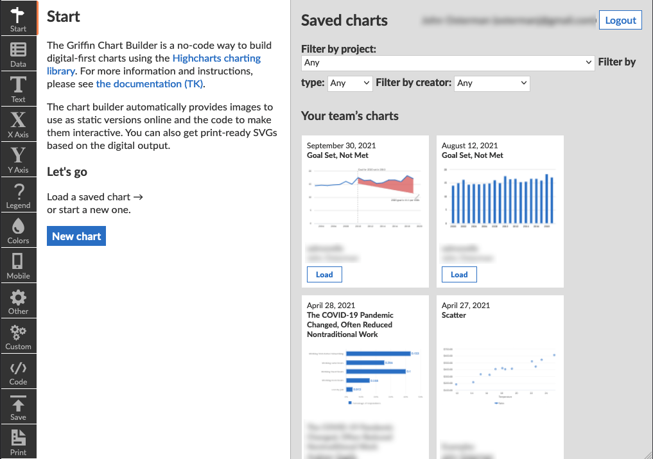This screenshot has height=459, width=653.
Task: Open the Colors panel
Action: (x=18, y=230)
